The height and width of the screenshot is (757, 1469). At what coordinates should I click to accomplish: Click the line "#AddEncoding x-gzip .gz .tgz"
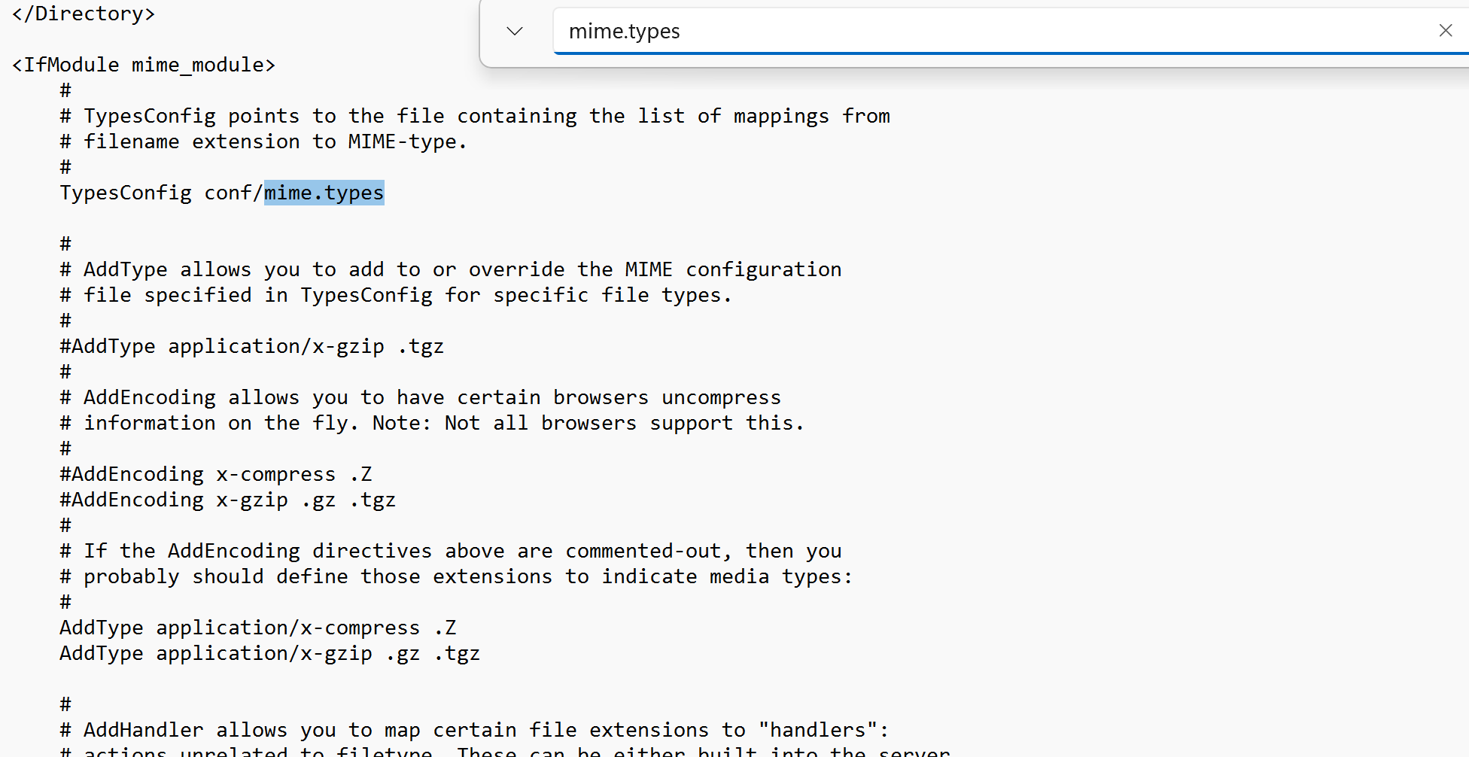[228, 500]
